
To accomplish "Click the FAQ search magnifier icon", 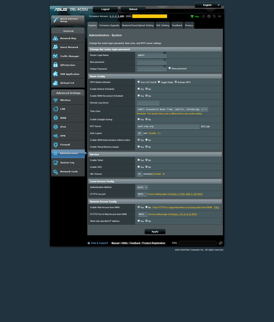I will pos(220,243).
